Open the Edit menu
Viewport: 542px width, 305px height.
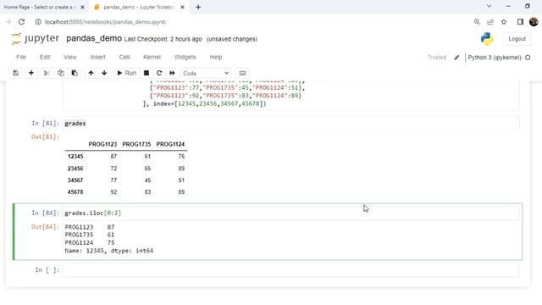pos(45,57)
